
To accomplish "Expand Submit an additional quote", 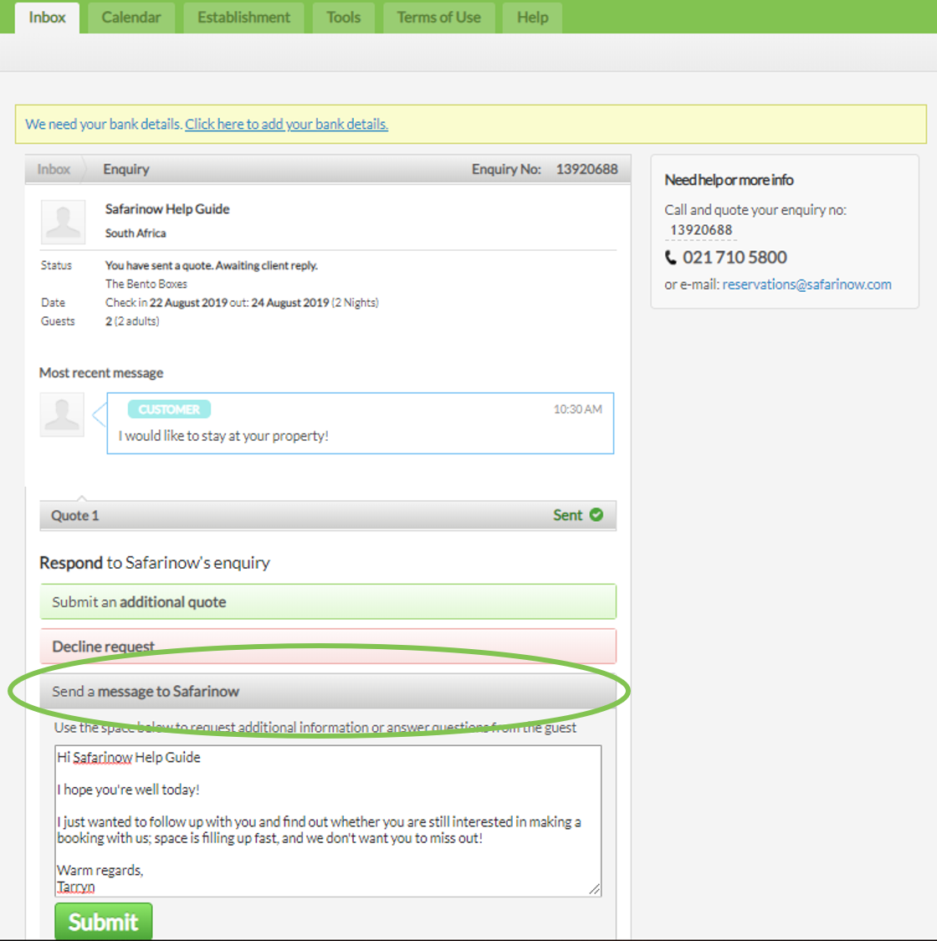I will point(328,602).
